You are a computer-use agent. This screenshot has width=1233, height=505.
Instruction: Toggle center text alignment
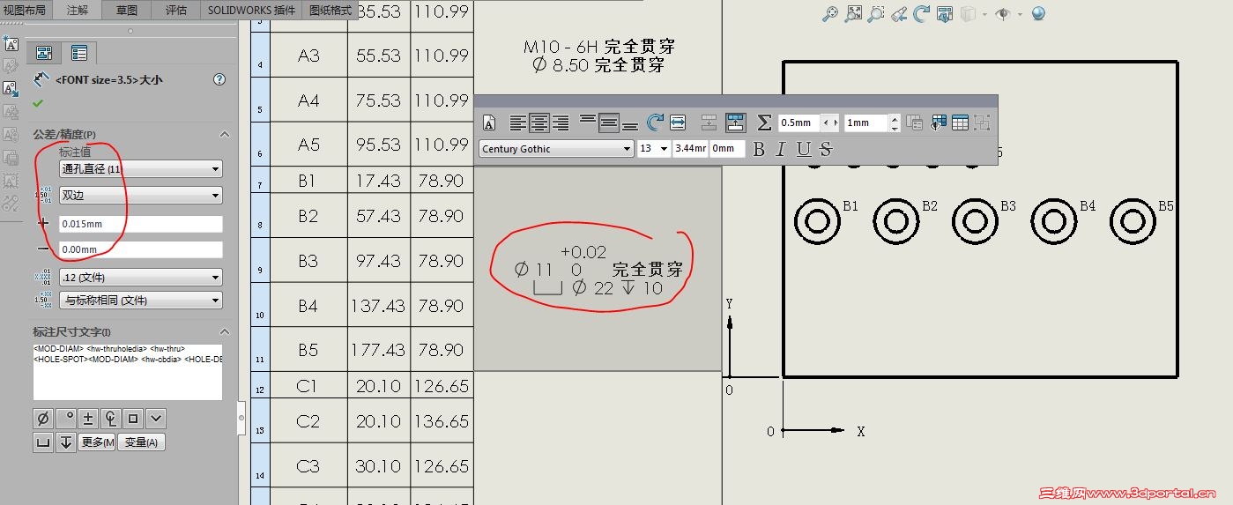click(x=539, y=123)
